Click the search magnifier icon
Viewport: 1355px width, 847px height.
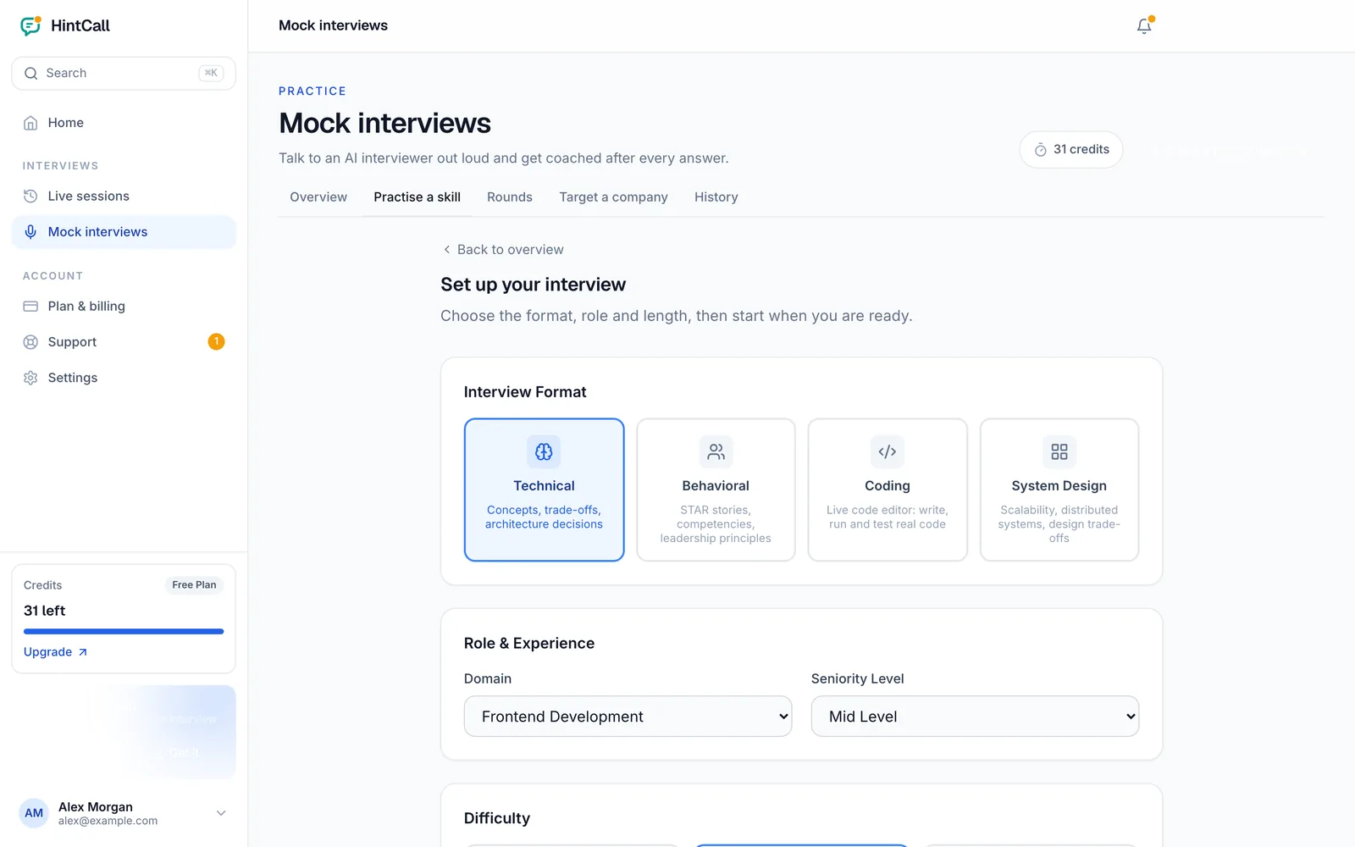click(31, 74)
